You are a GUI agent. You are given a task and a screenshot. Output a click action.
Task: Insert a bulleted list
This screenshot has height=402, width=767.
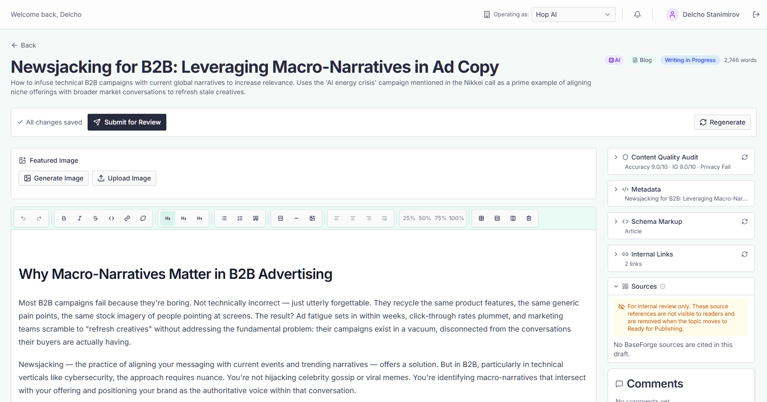[224, 218]
